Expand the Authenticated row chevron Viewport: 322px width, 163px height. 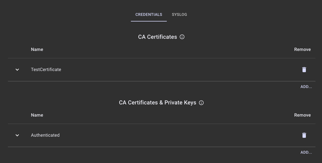17,135
